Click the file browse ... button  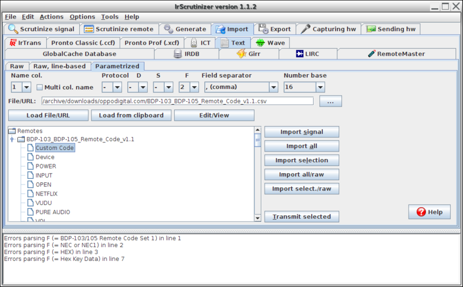point(330,101)
